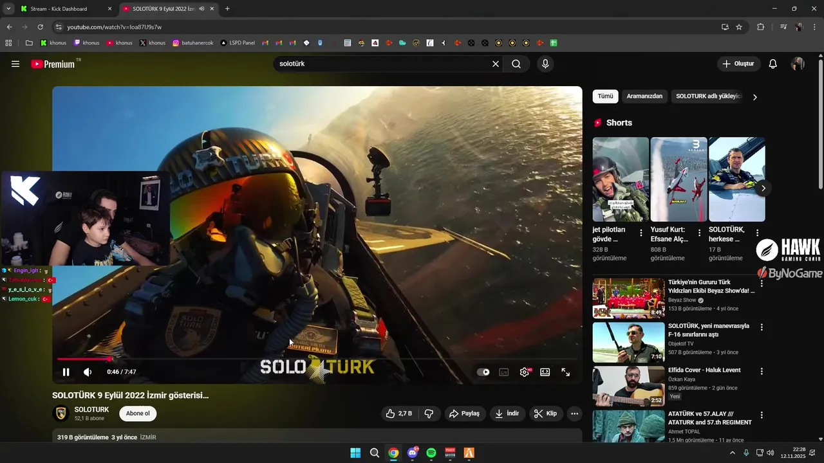This screenshot has height=463, width=824.
Task: Open options for Türkiye'nin Gururu video
Action: pyautogui.click(x=762, y=284)
